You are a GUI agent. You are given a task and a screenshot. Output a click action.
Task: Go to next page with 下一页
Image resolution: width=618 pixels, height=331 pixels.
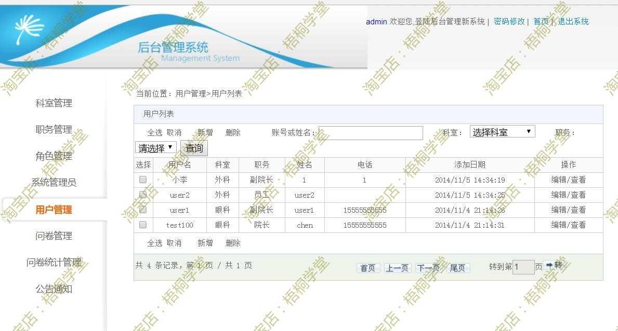[x=428, y=268]
